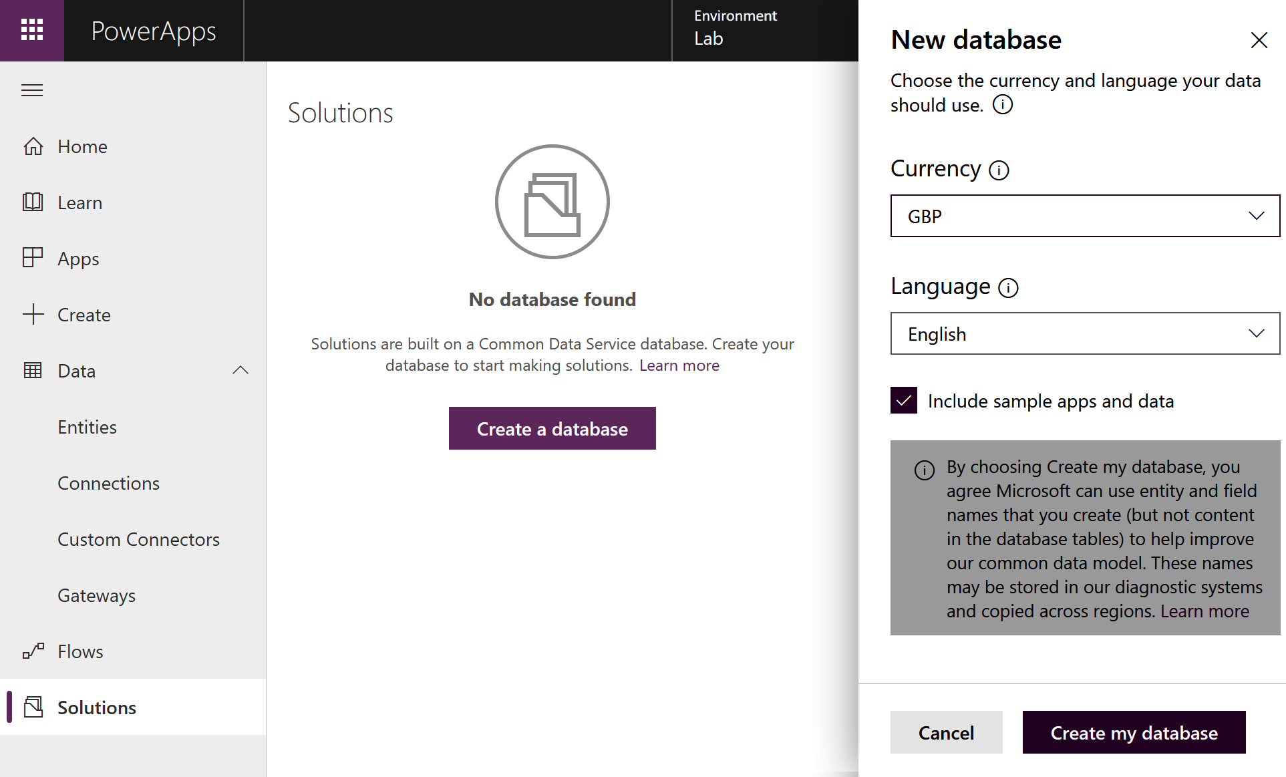
Task: Click the Home house icon
Action: click(33, 146)
